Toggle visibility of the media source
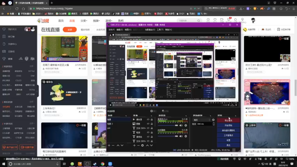The width and height of the screenshot is (297, 167). point(148,119)
